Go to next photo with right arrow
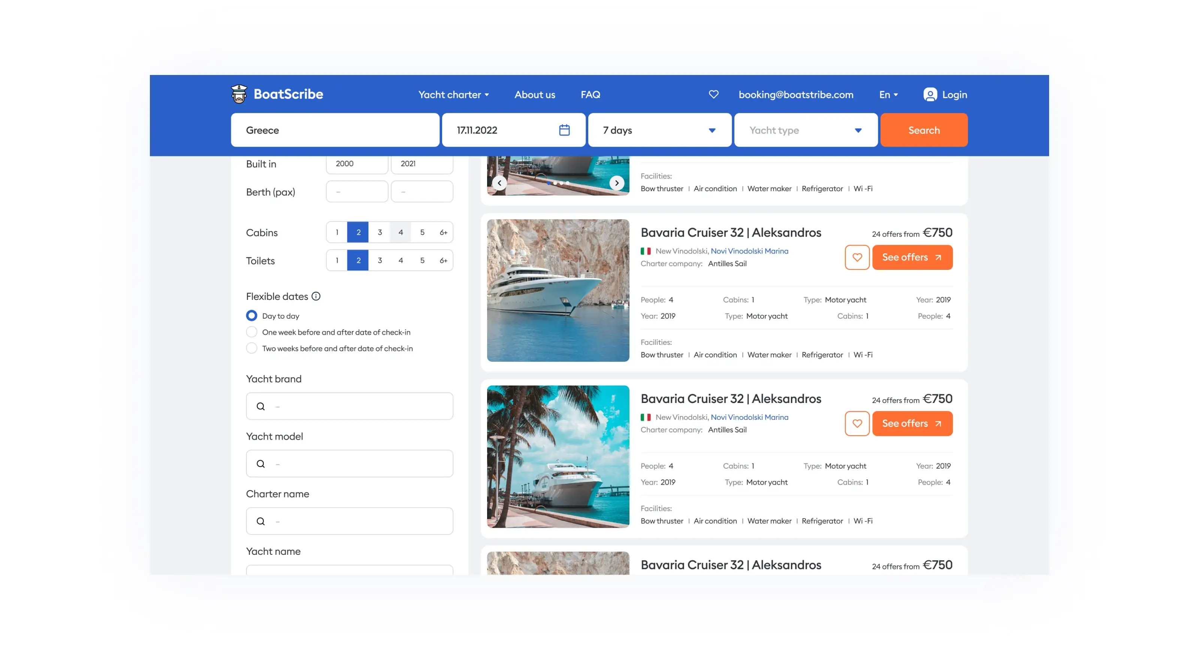Image resolution: width=1199 pixels, height=650 pixels. [x=617, y=183]
